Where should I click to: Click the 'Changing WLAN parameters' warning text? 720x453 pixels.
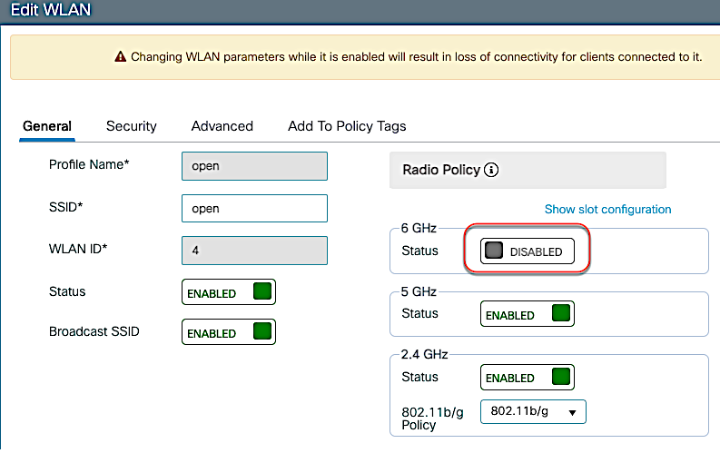[417, 57]
